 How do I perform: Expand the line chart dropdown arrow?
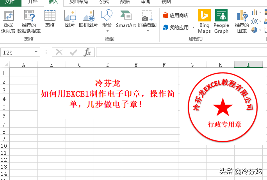(260, 21)
